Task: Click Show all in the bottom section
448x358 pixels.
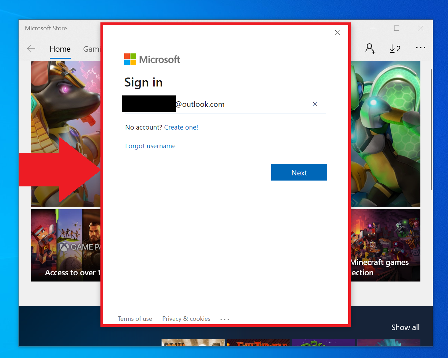Action: (x=405, y=327)
